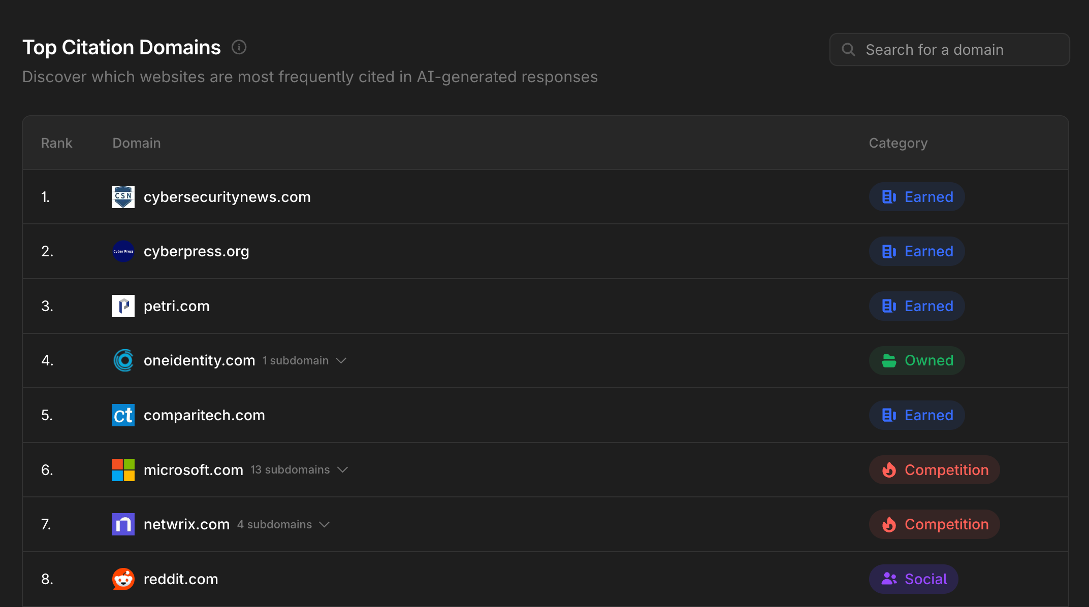1089x607 pixels.
Task: Select the comparitech.com CT icon
Action: pyautogui.click(x=123, y=415)
